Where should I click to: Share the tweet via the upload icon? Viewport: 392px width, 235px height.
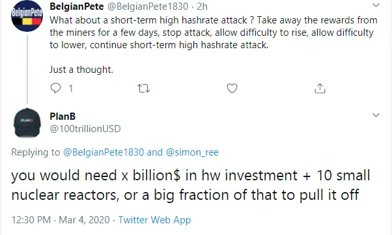click(x=320, y=89)
